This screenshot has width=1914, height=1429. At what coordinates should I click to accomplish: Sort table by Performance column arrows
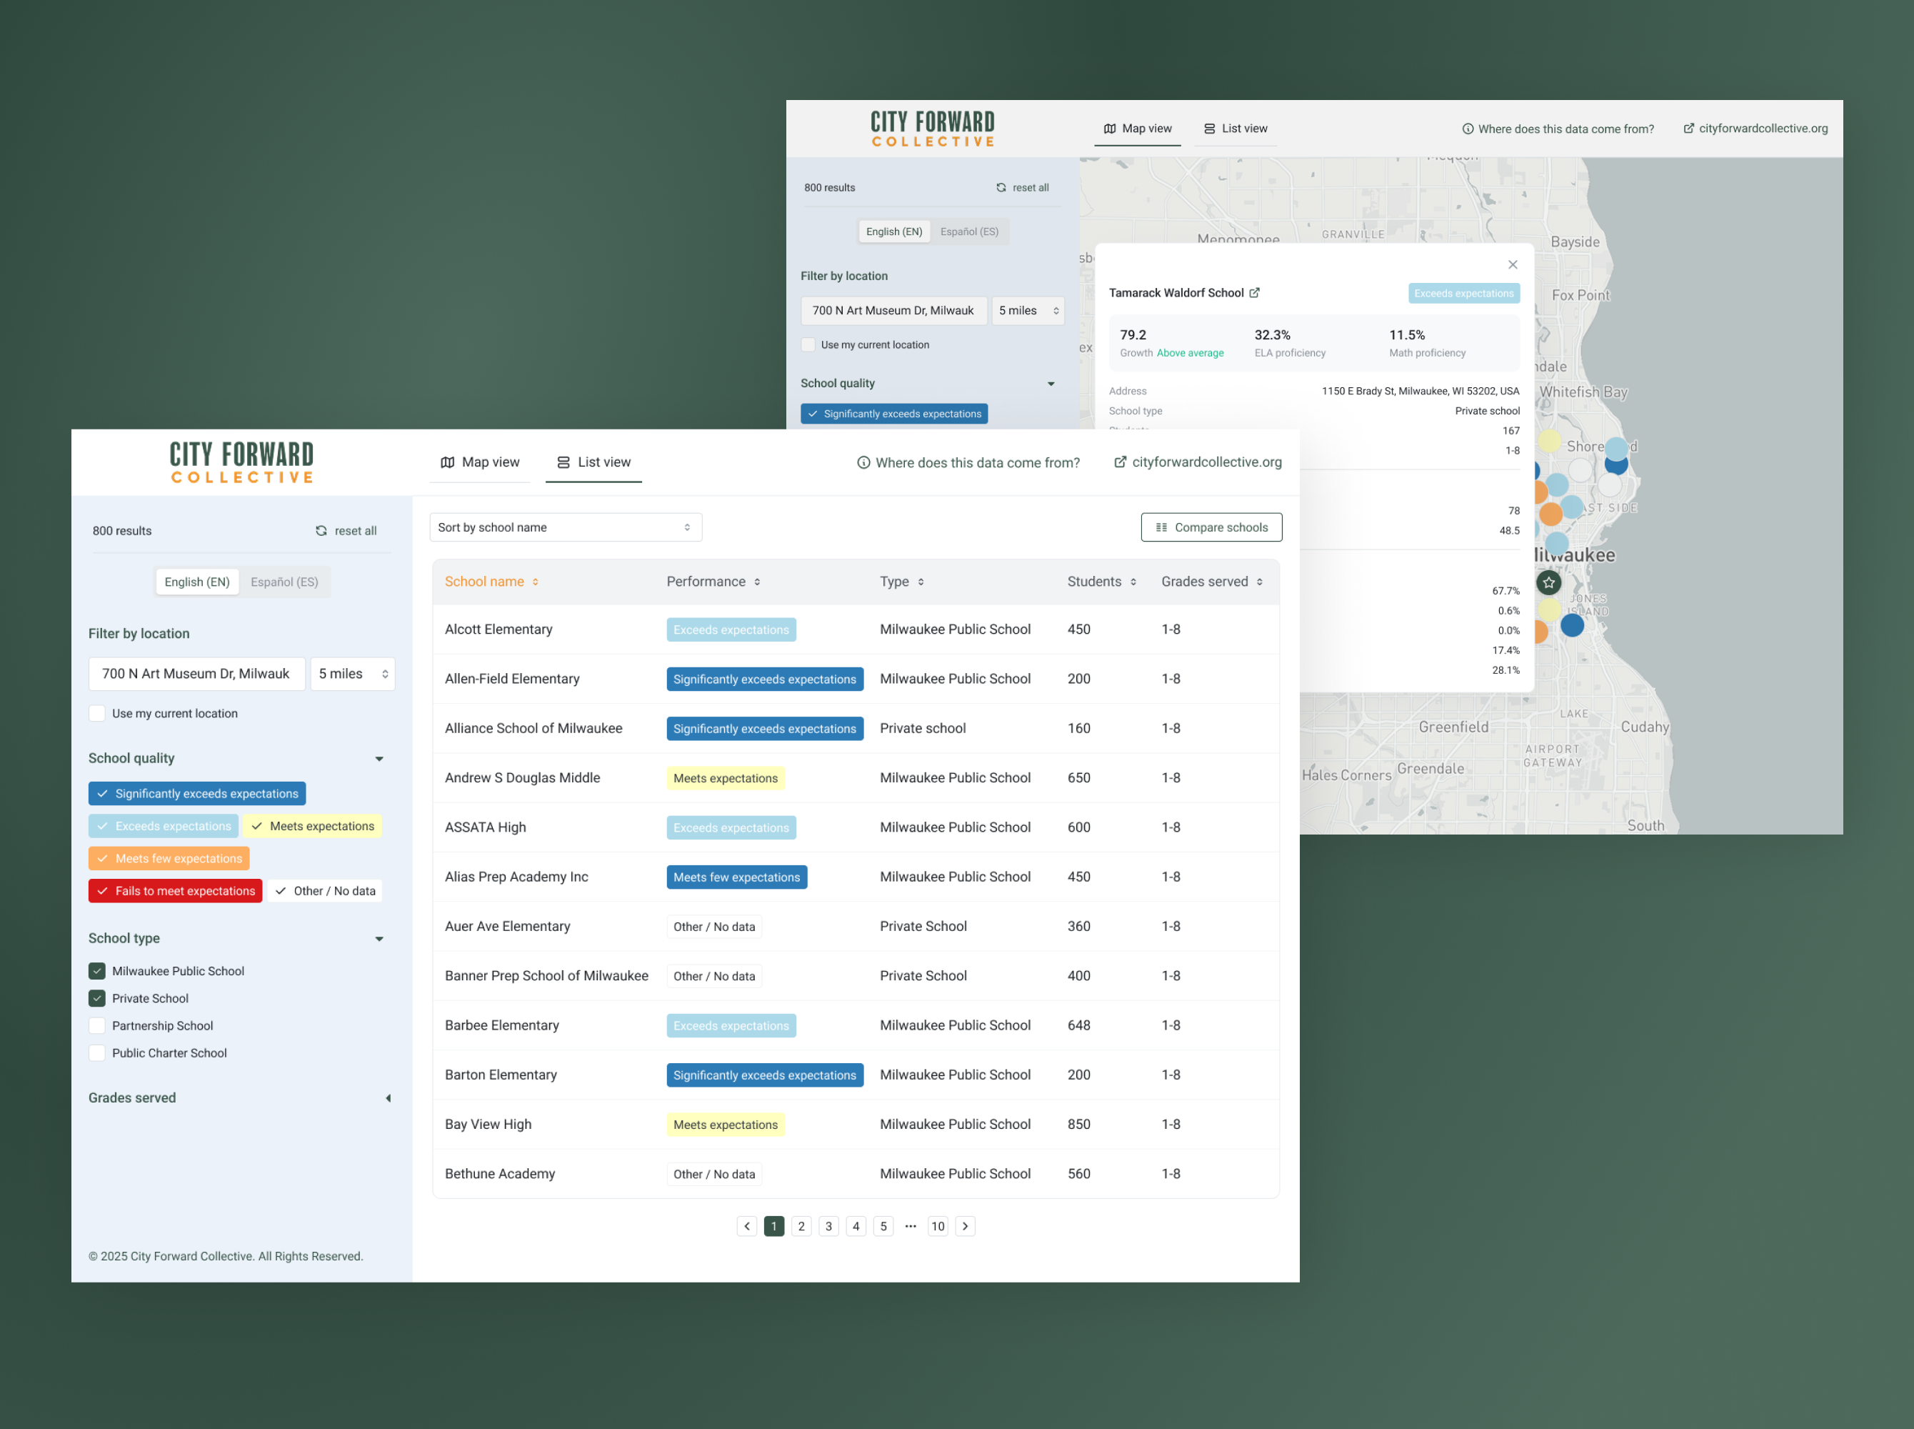[x=757, y=582]
